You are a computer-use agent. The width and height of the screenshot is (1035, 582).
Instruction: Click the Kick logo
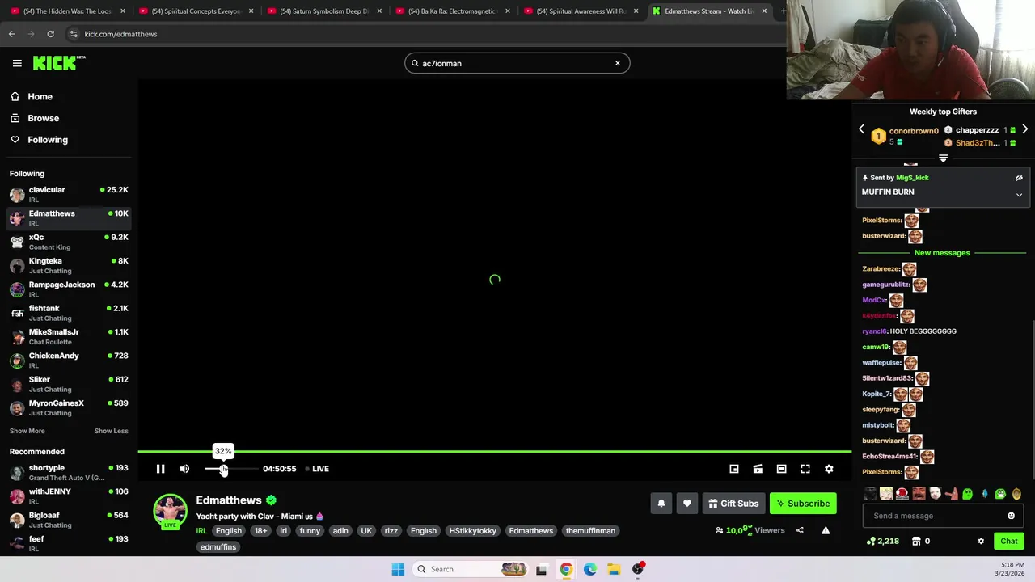point(59,63)
